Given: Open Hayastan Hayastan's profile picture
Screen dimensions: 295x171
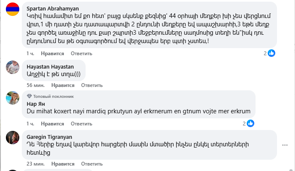Looking at the screenshot, I should [12, 67].
